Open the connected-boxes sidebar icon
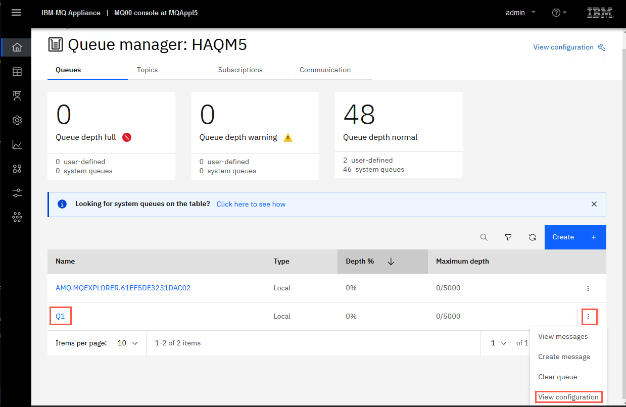 [17, 169]
